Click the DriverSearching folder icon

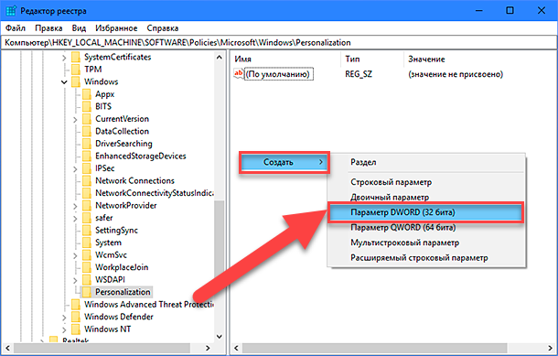pyautogui.click(x=87, y=144)
